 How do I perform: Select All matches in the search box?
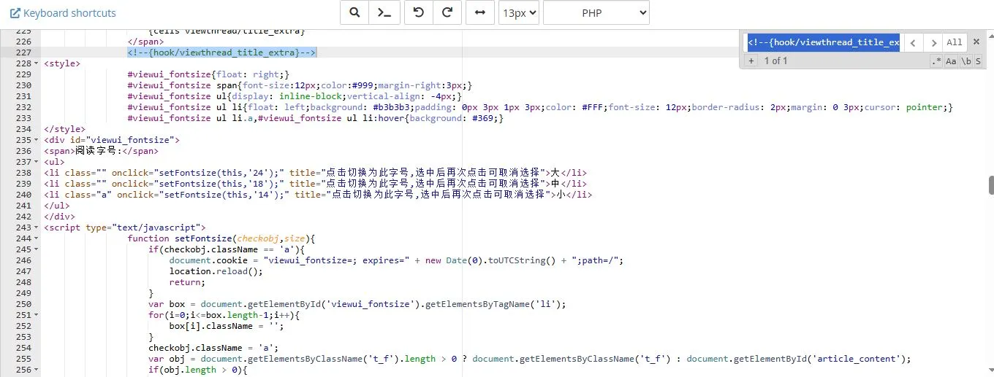point(955,42)
